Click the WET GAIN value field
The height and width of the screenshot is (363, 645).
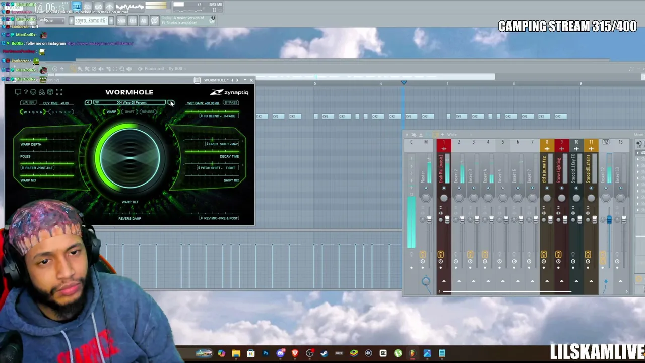203,103
